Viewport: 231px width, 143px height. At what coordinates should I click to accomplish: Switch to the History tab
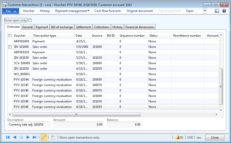point(117,27)
